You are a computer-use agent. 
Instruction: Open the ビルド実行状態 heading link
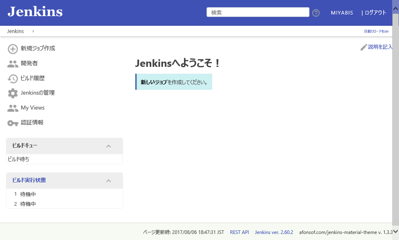pyautogui.click(x=29, y=180)
